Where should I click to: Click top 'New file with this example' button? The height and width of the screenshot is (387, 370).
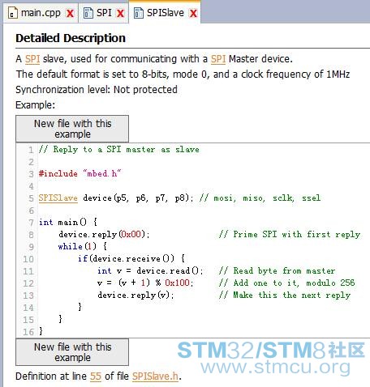pyautogui.click(x=72, y=129)
